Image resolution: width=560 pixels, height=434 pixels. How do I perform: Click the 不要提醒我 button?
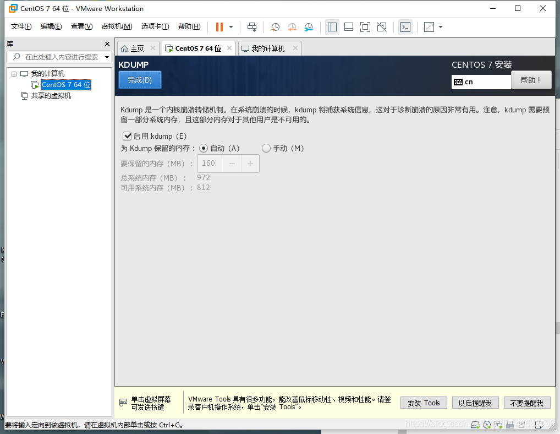[527, 403]
